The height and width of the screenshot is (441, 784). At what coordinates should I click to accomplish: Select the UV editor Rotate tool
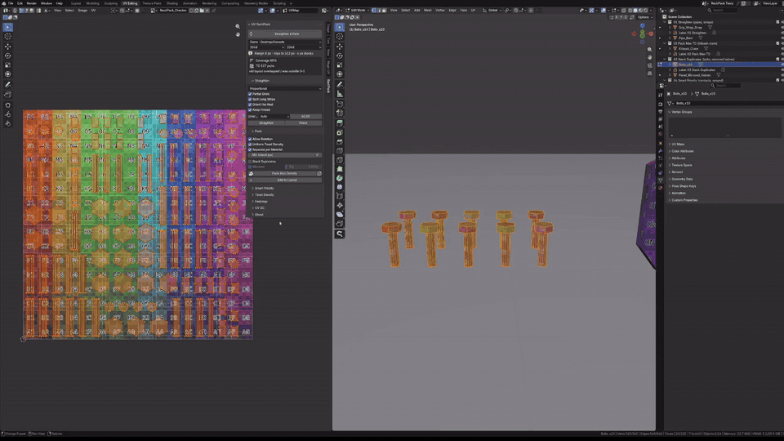[x=7, y=56]
